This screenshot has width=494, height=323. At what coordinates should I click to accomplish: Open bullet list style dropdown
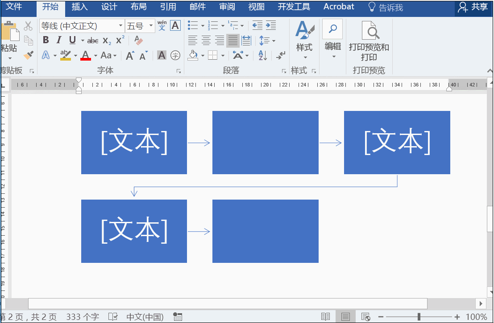point(203,25)
